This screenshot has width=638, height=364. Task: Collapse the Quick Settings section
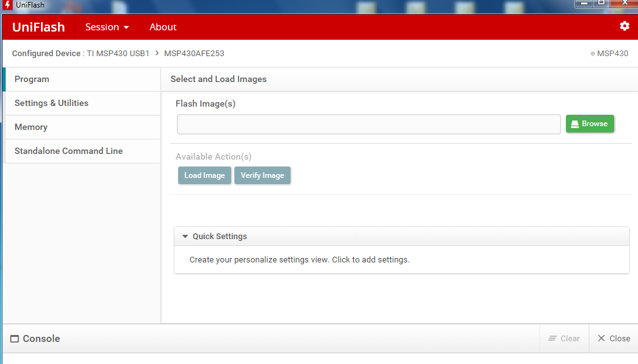point(185,237)
